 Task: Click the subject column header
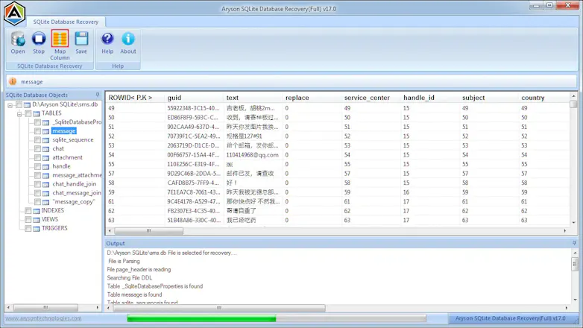(x=488, y=98)
